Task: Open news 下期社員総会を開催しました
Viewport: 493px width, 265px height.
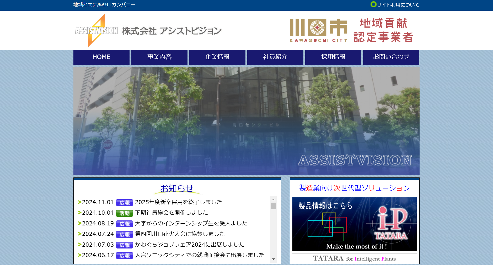Action: pos(172,213)
